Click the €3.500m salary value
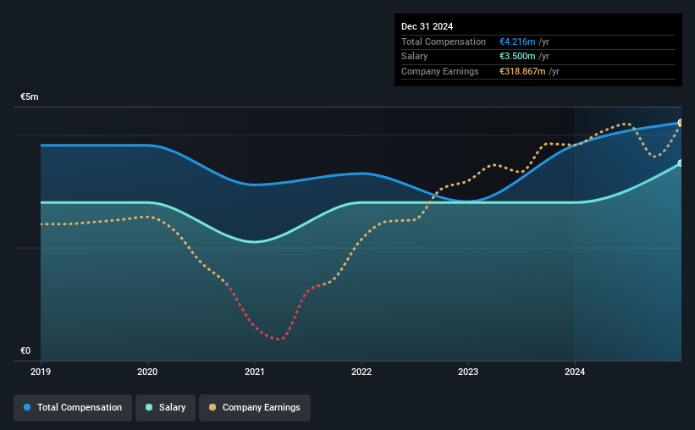The image size is (695, 430). coord(517,57)
